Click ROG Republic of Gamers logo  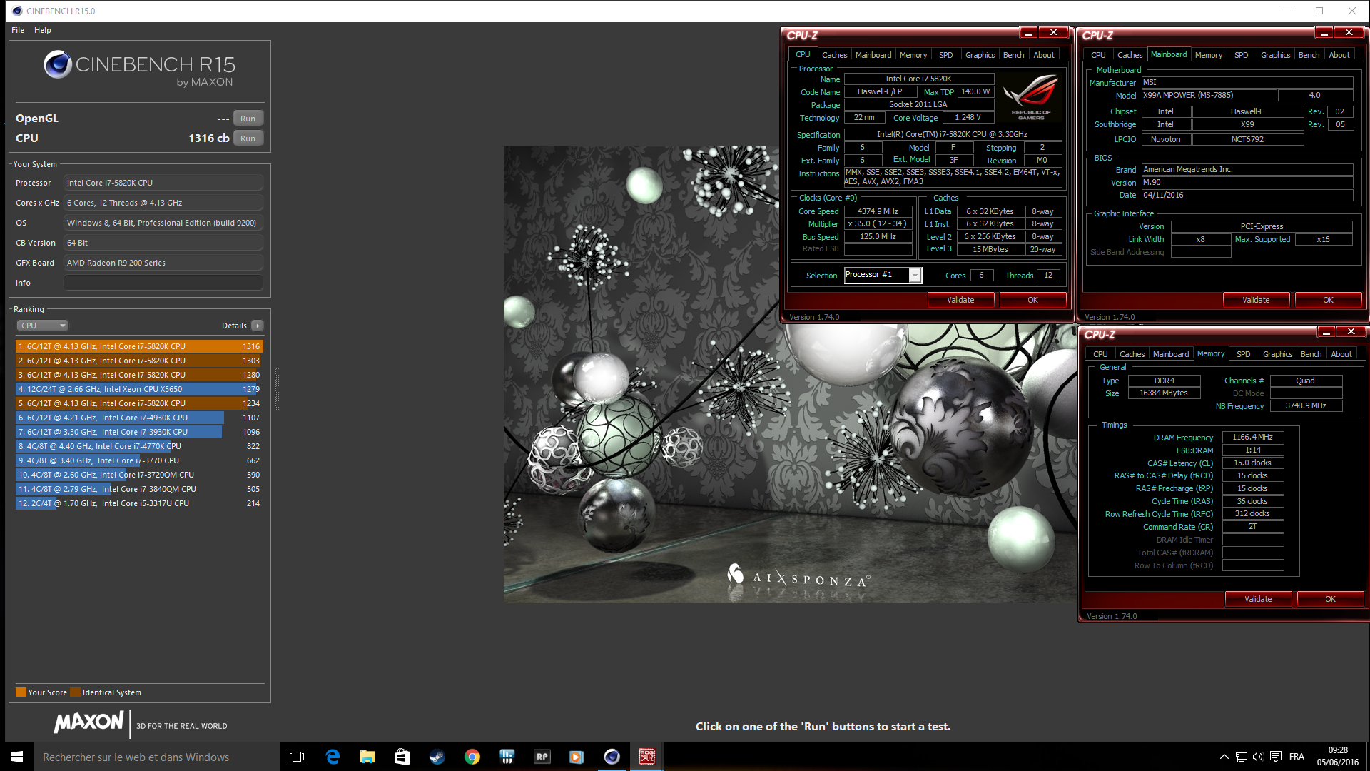click(x=1030, y=96)
